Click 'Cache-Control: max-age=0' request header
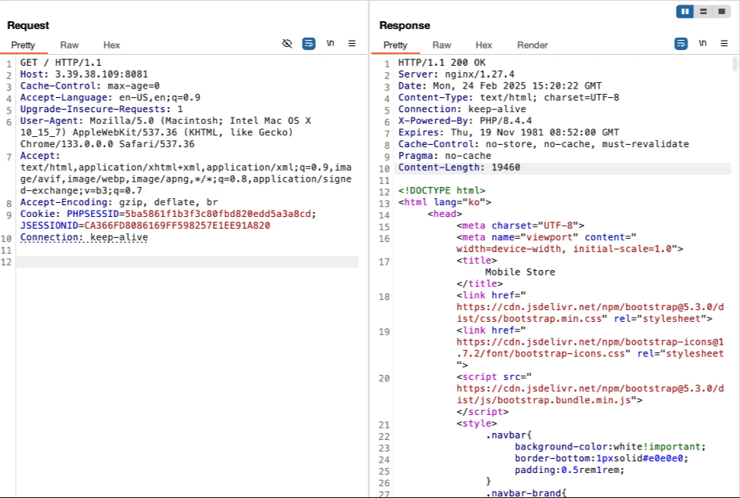The width and height of the screenshot is (740, 498). [x=90, y=86]
